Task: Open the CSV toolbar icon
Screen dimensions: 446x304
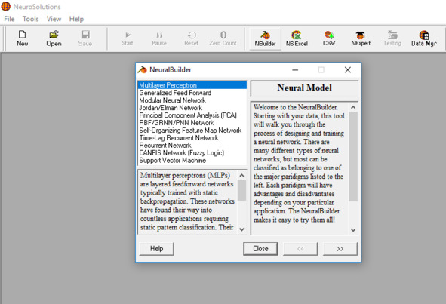Action: tap(329, 38)
